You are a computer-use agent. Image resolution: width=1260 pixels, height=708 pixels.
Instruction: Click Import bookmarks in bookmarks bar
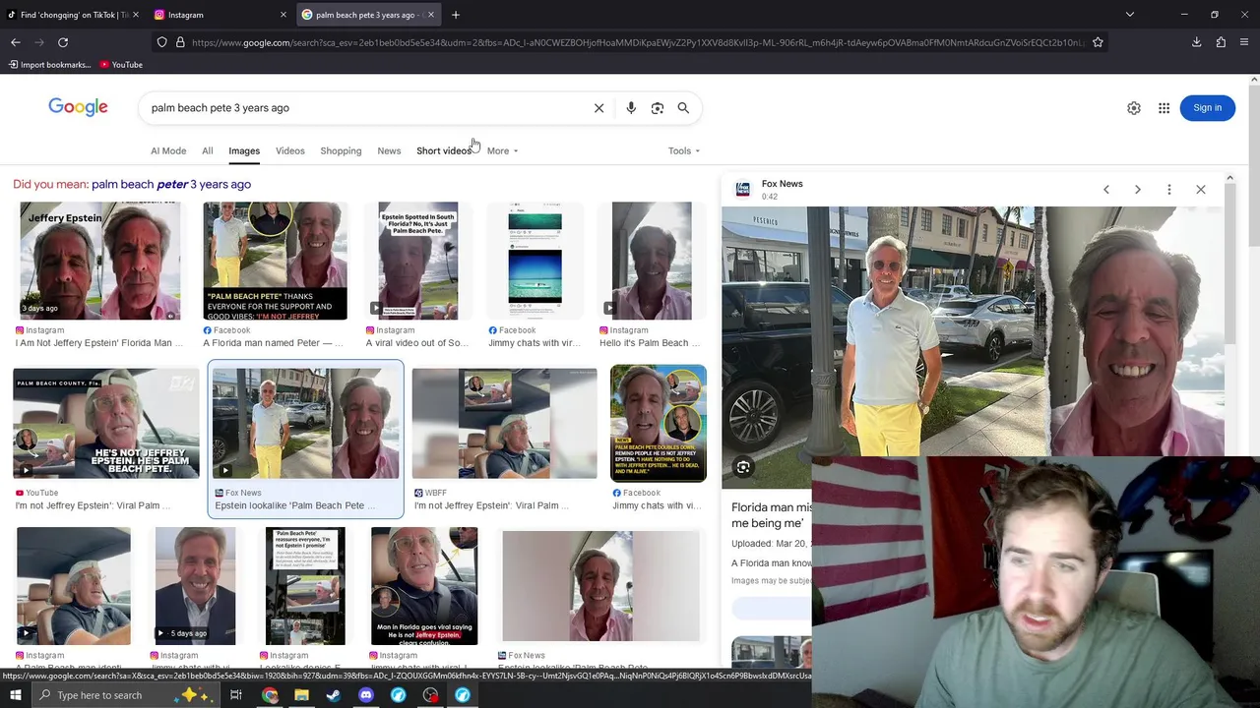pos(49,65)
